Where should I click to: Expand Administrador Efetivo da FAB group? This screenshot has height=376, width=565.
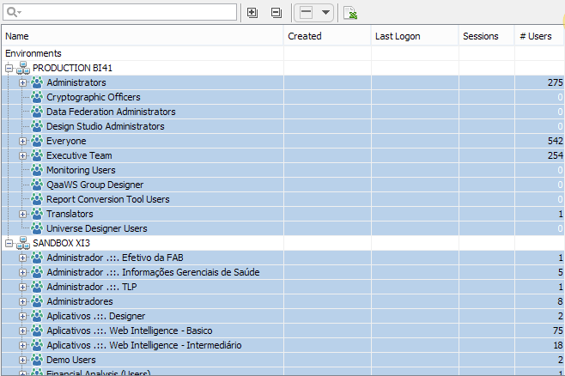[22, 258]
